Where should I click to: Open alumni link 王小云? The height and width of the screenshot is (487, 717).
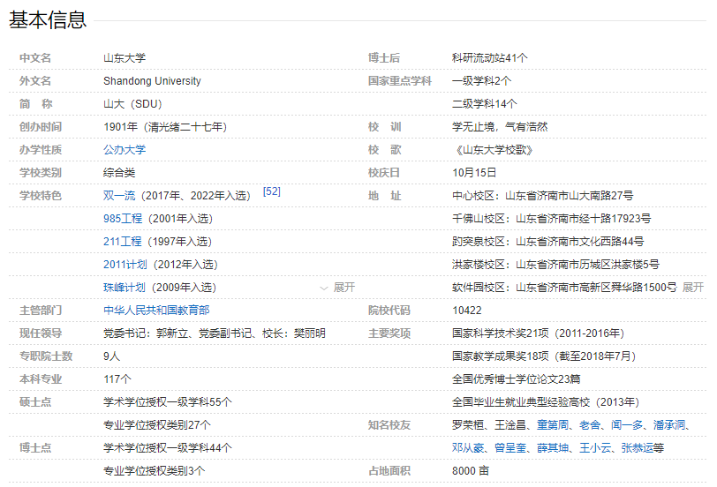point(596,448)
